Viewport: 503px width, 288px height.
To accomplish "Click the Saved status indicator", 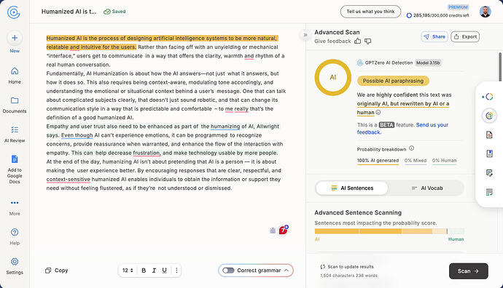I will click(114, 12).
